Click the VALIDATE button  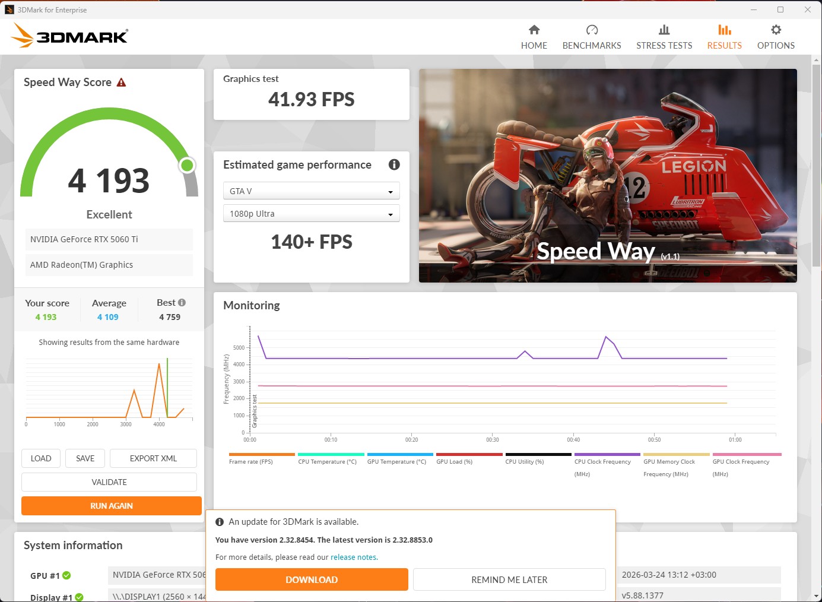[x=109, y=482]
